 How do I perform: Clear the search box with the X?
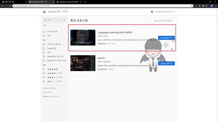click(64, 20)
